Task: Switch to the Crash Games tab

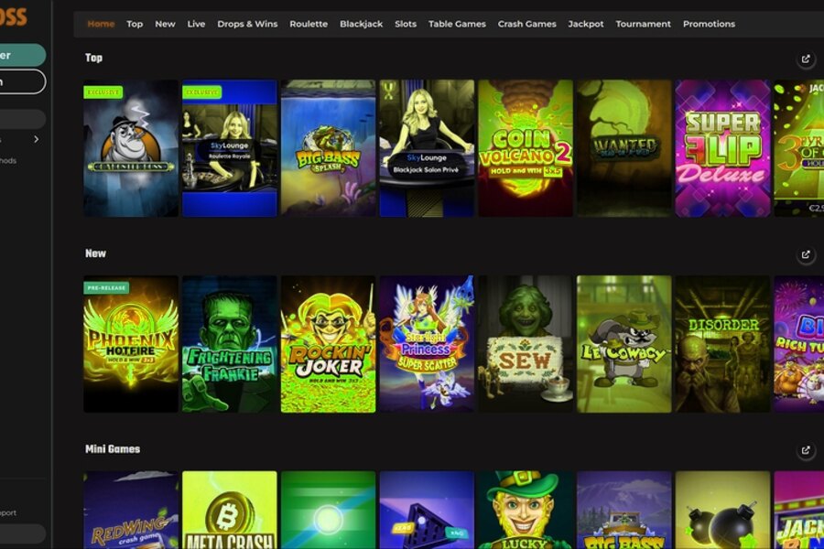Action: (x=526, y=24)
